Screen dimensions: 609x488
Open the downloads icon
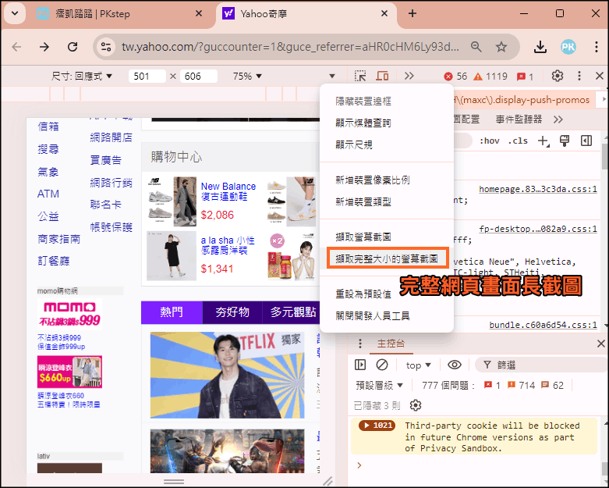(x=540, y=47)
